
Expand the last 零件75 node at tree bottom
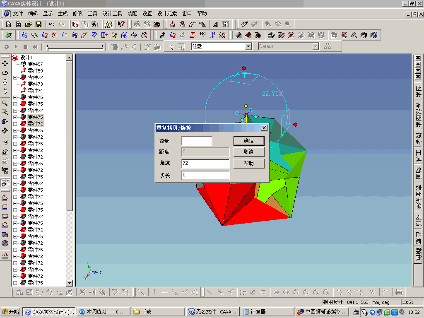15,283
